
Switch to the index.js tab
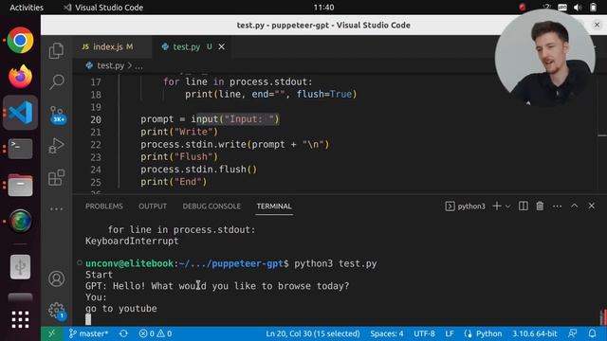(x=107, y=46)
